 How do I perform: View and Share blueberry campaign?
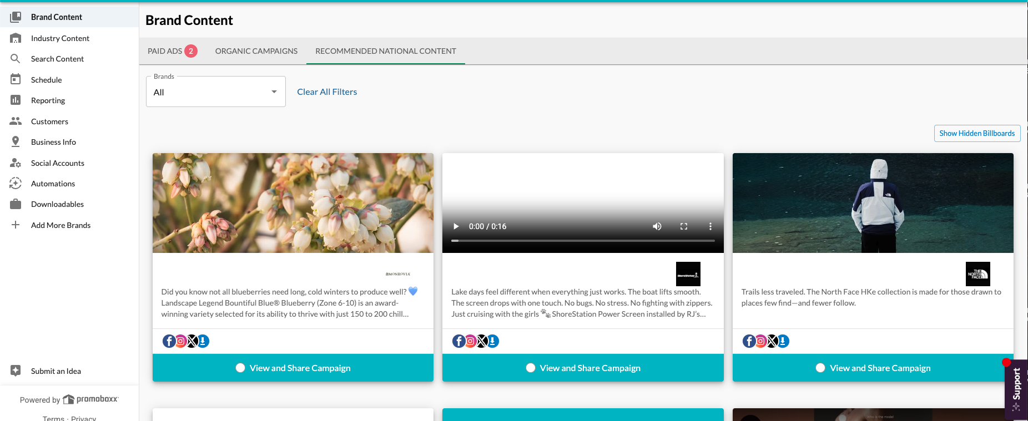click(x=293, y=368)
